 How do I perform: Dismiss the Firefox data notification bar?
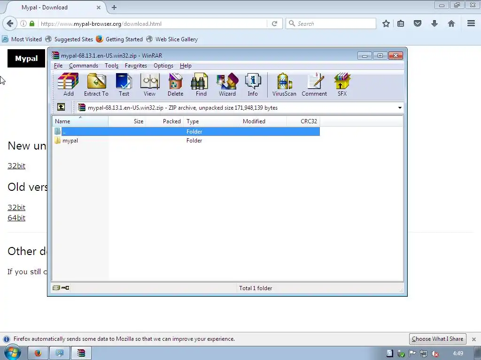pyautogui.click(x=473, y=339)
